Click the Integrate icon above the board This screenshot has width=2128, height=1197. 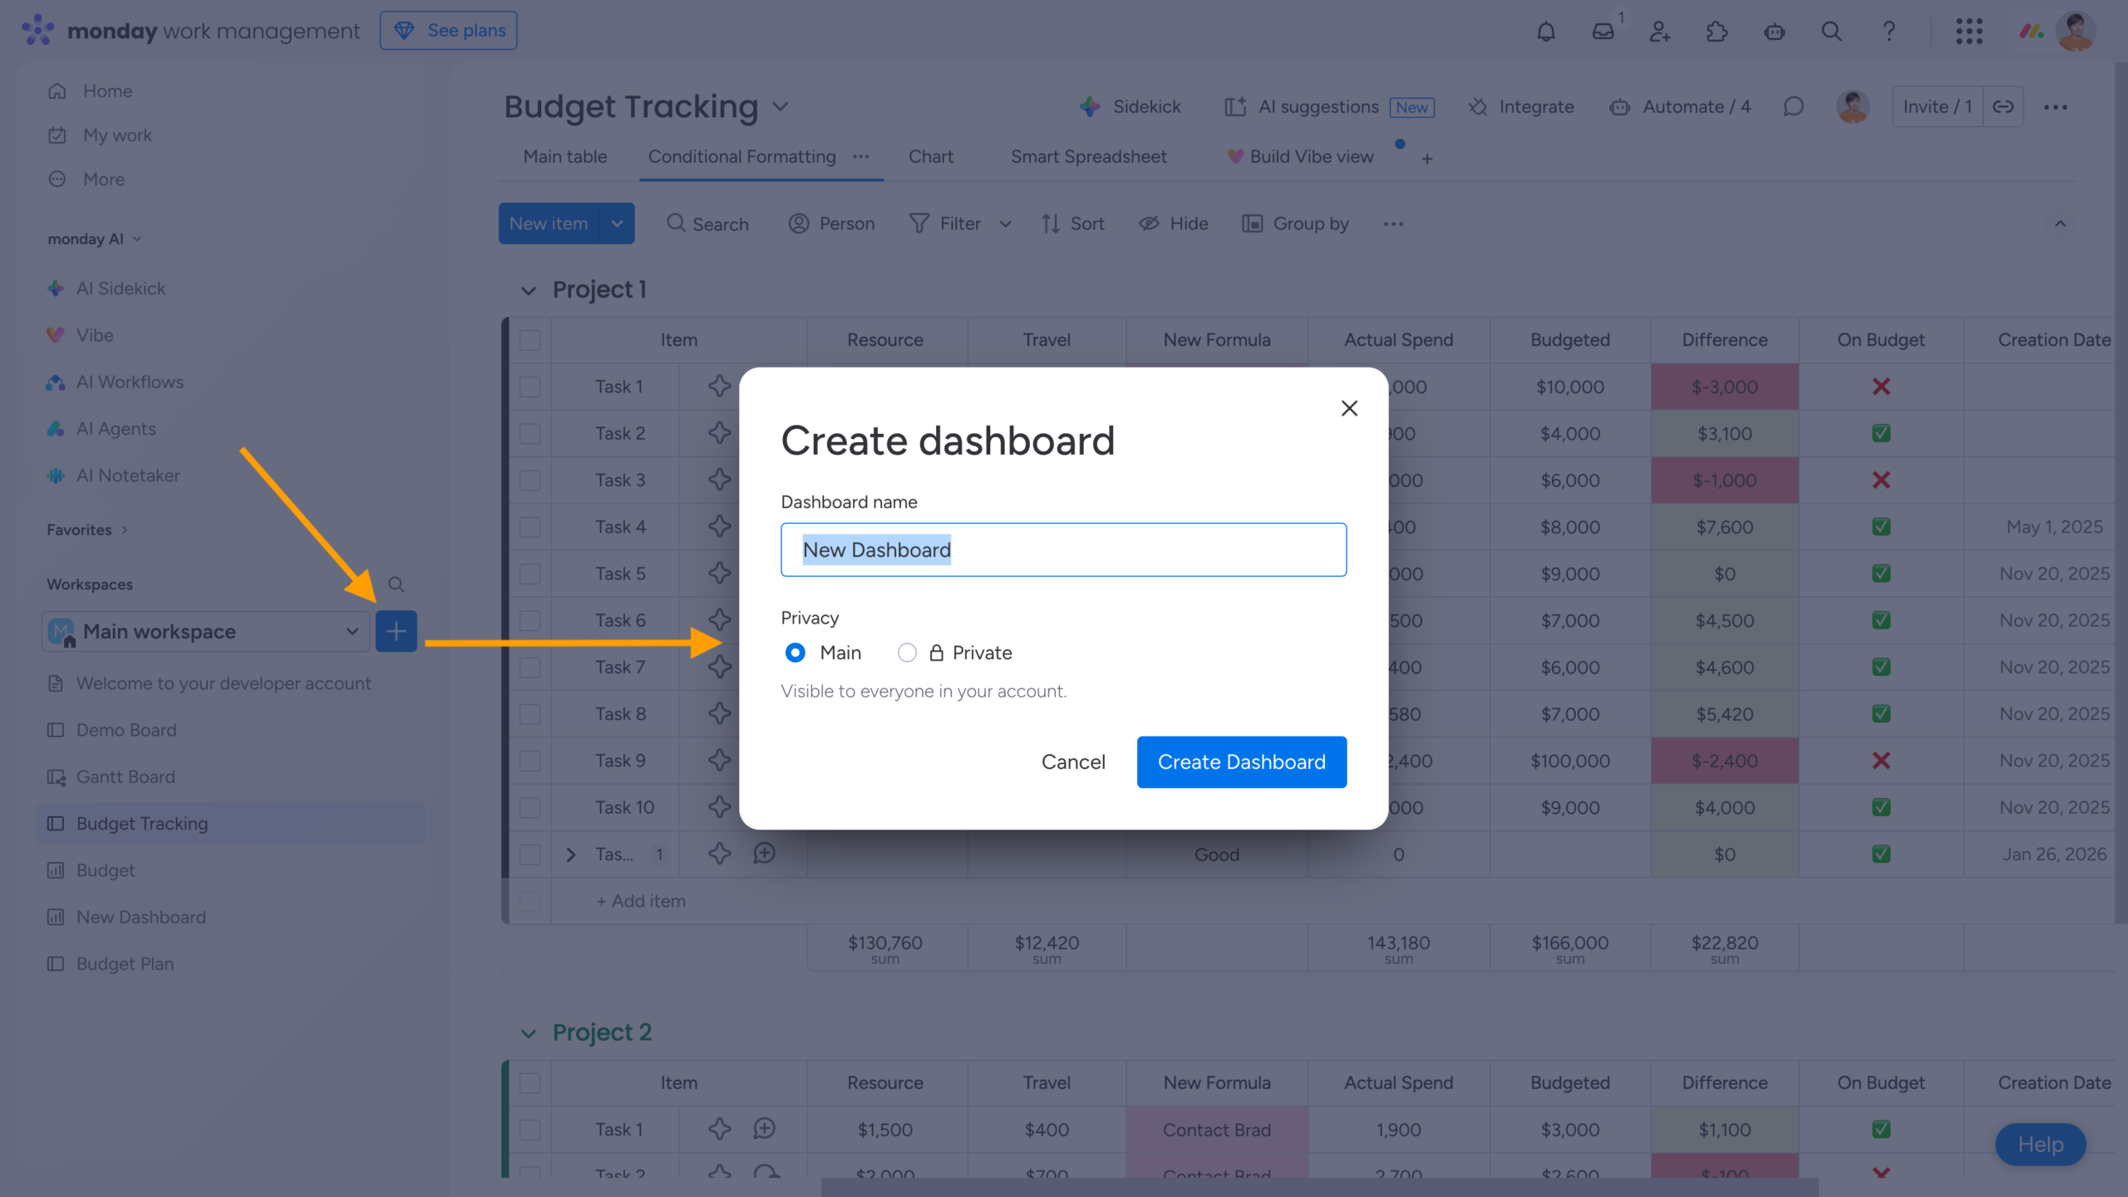point(1478,106)
